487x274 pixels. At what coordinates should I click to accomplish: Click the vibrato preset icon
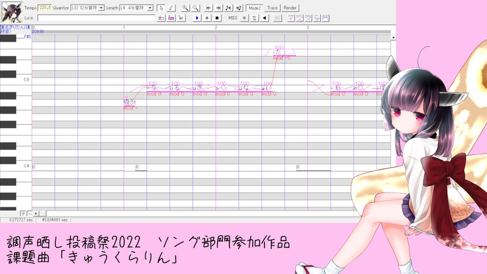click(317, 18)
